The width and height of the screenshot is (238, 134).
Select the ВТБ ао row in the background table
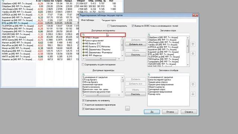[x=39, y=23]
